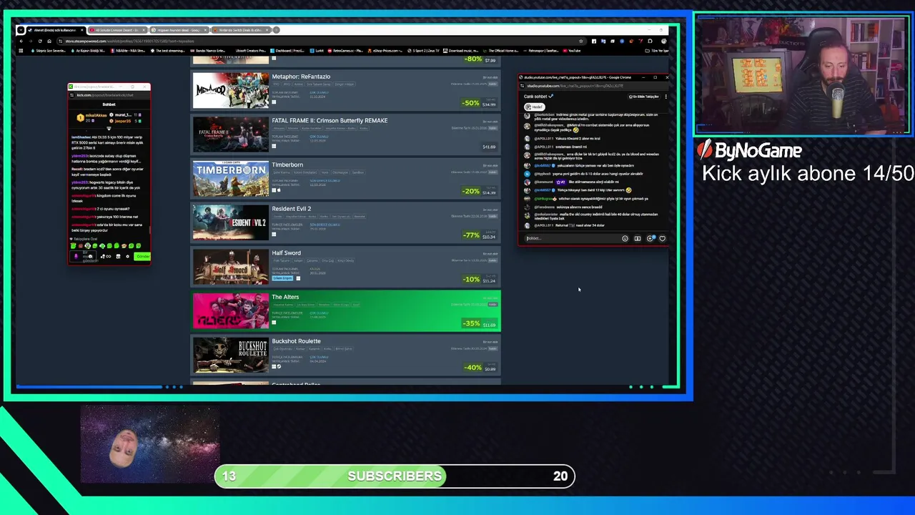
Task: Click the browser back arrow
Action: click(x=21, y=41)
